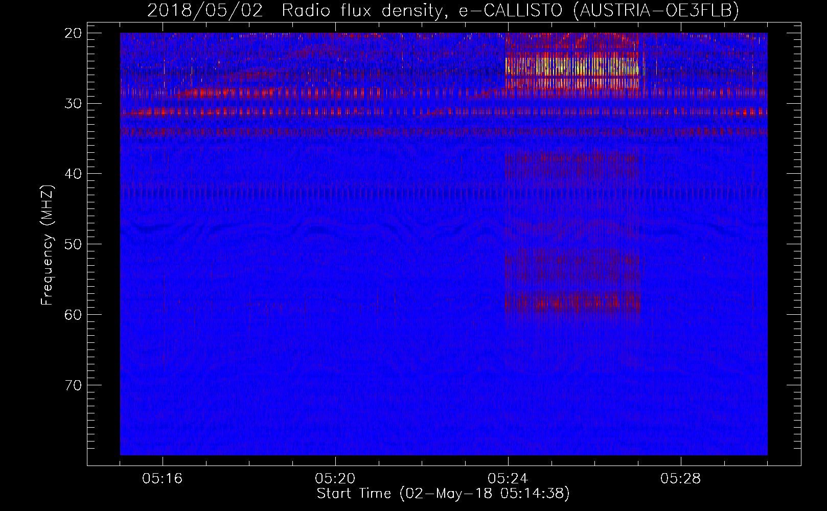The width and height of the screenshot is (827, 511).
Task: Click the 20 frequency tick label
Action: (74, 33)
